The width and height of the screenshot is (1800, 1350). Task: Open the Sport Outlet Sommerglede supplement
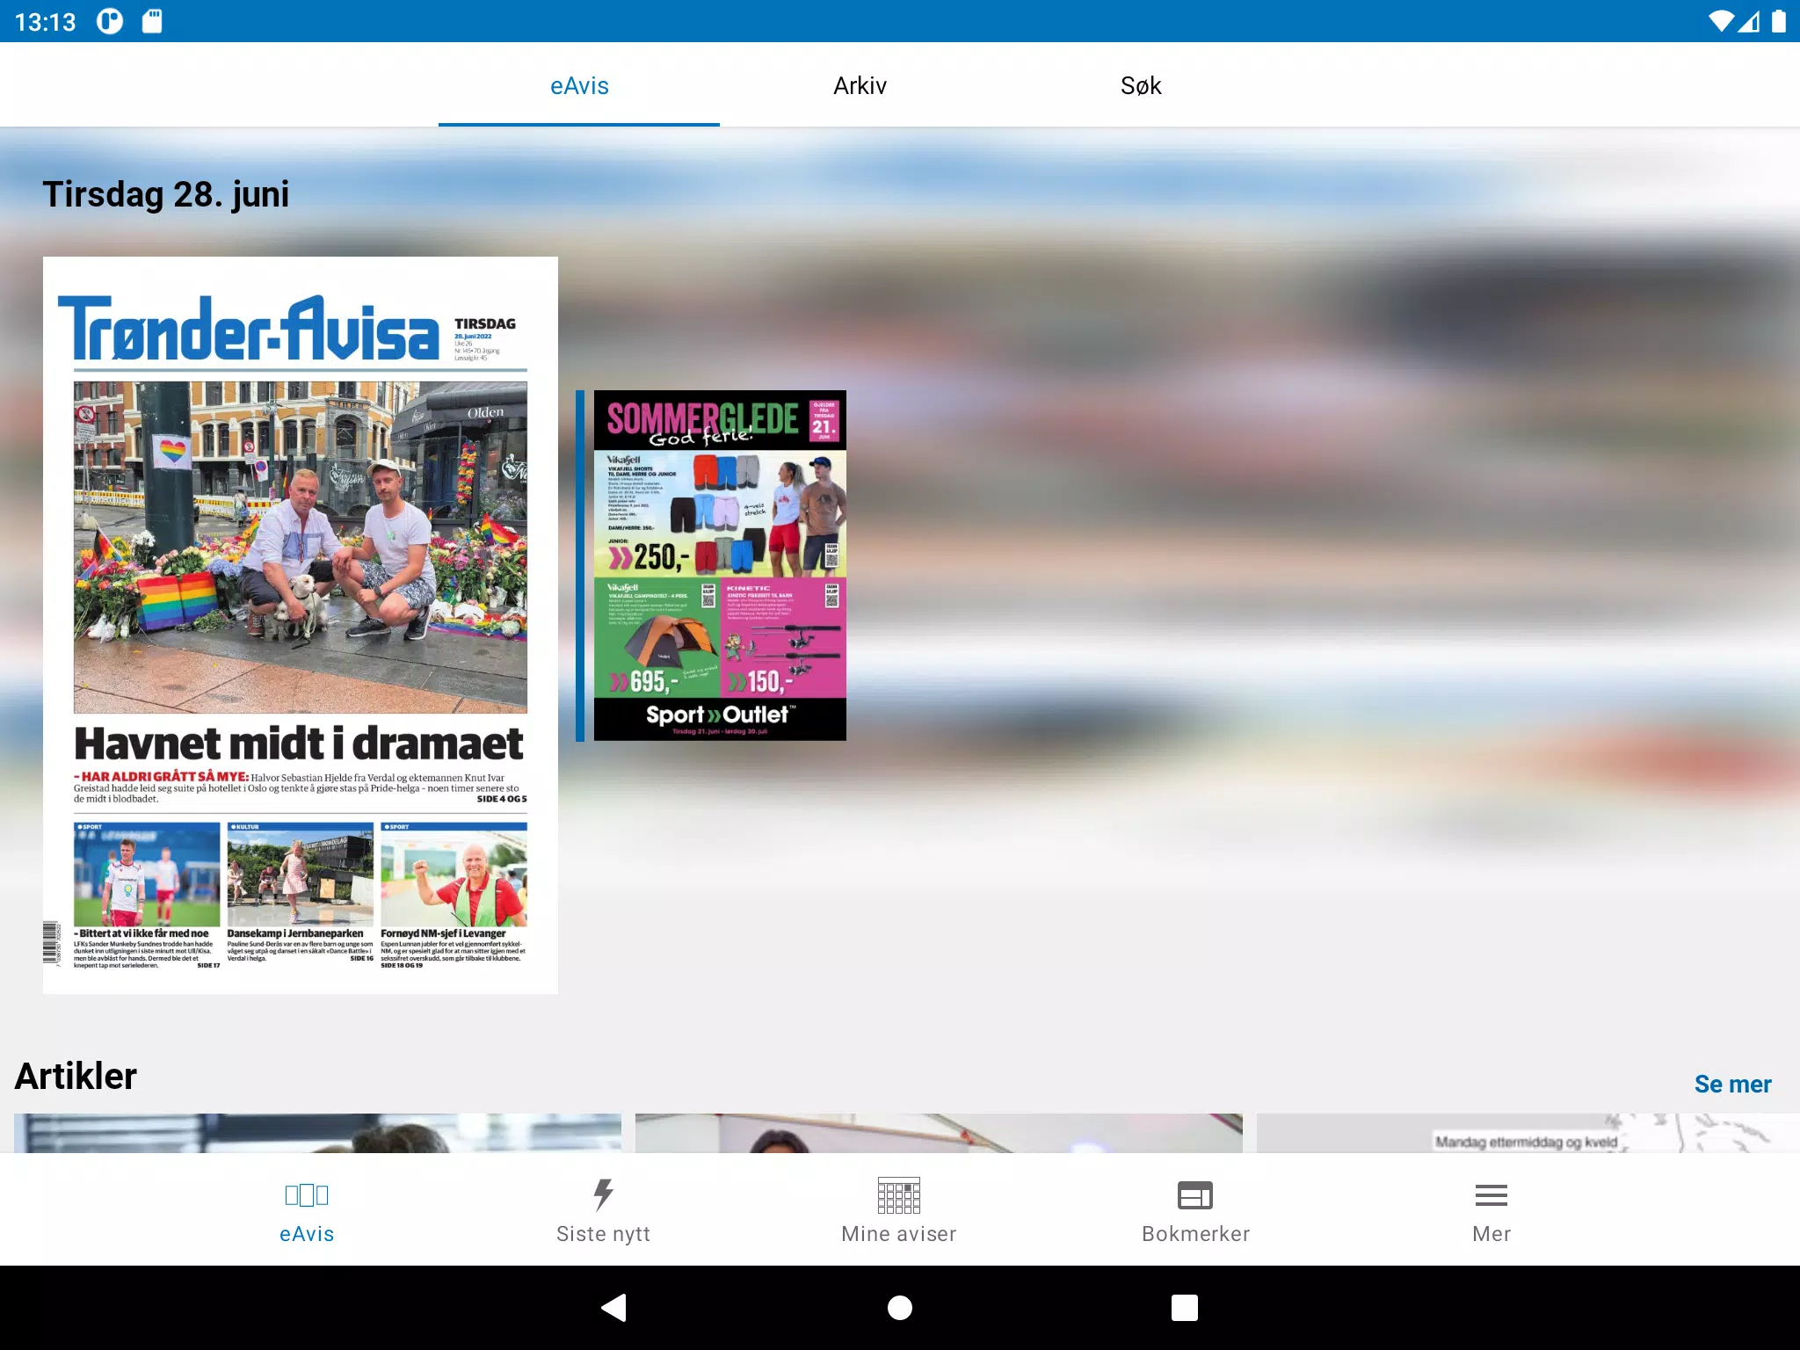click(720, 565)
